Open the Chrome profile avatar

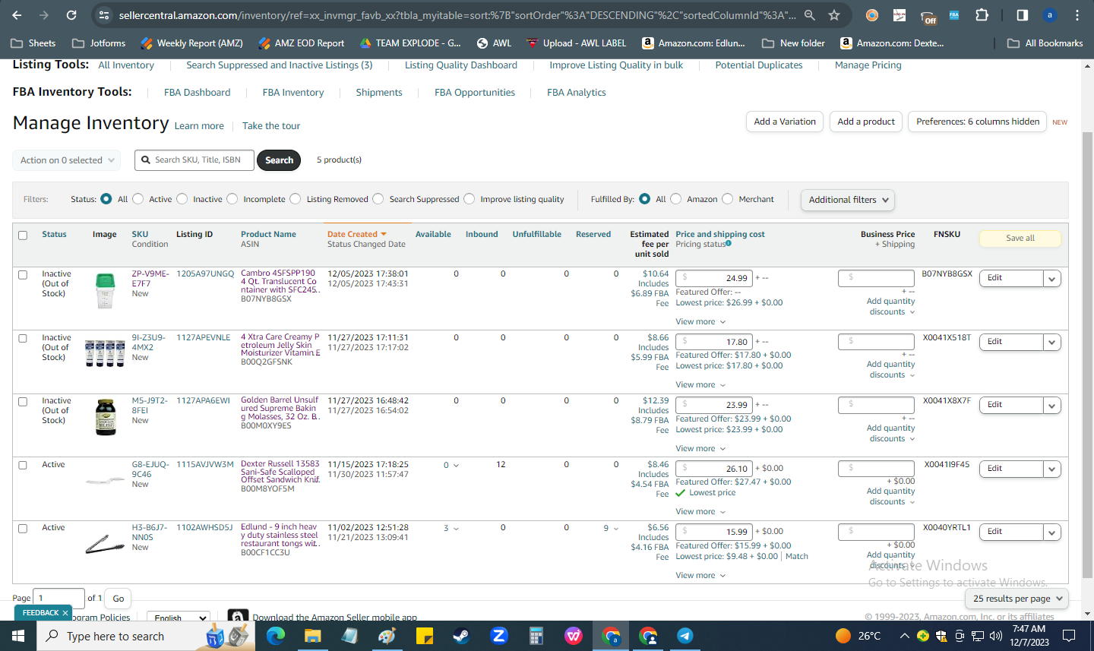coord(1050,15)
